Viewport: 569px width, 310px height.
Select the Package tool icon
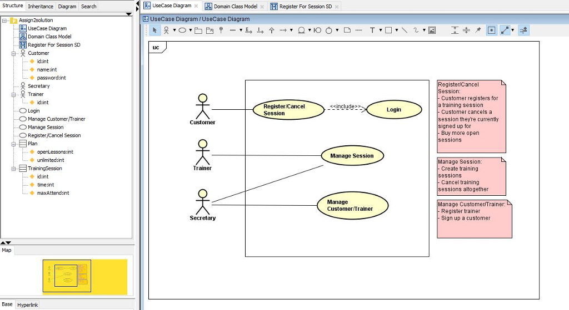tap(198, 31)
